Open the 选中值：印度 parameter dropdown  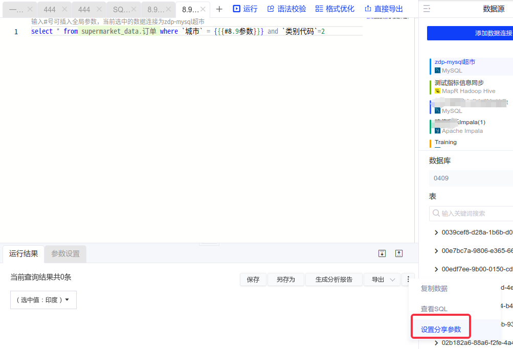click(43, 300)
